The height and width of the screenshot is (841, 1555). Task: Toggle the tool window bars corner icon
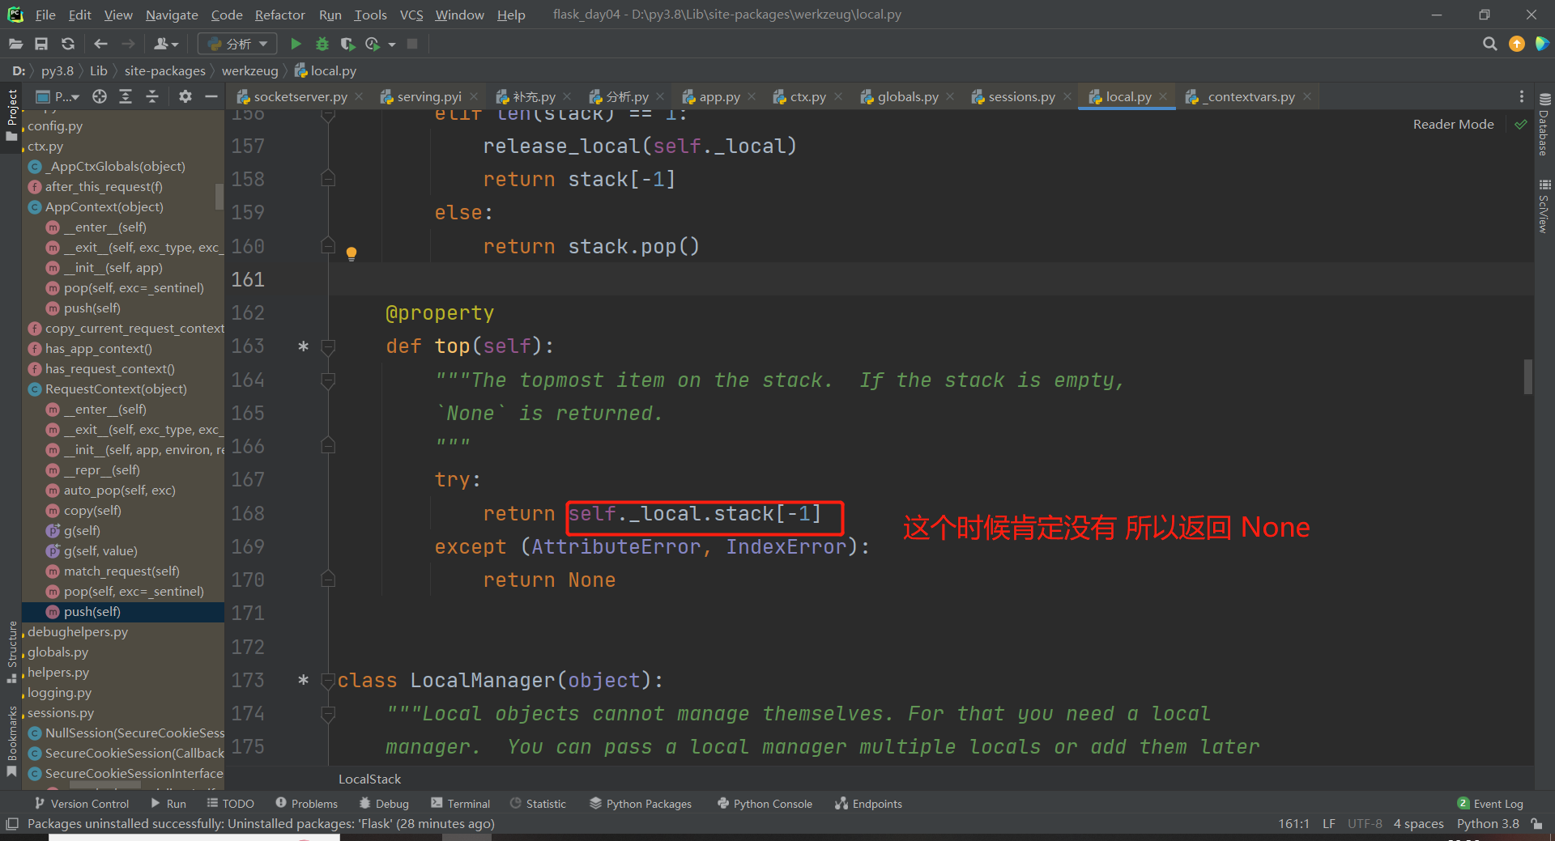pos(11,824)
